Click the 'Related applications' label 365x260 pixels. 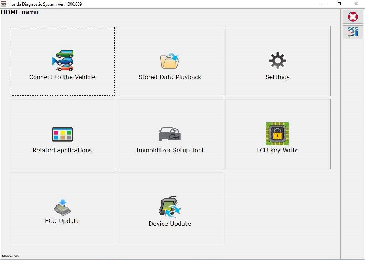click(62, 150)
